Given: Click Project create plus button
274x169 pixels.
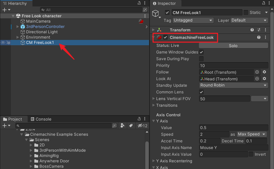Looking at the screenshot, I should click(x=5, y=126).
